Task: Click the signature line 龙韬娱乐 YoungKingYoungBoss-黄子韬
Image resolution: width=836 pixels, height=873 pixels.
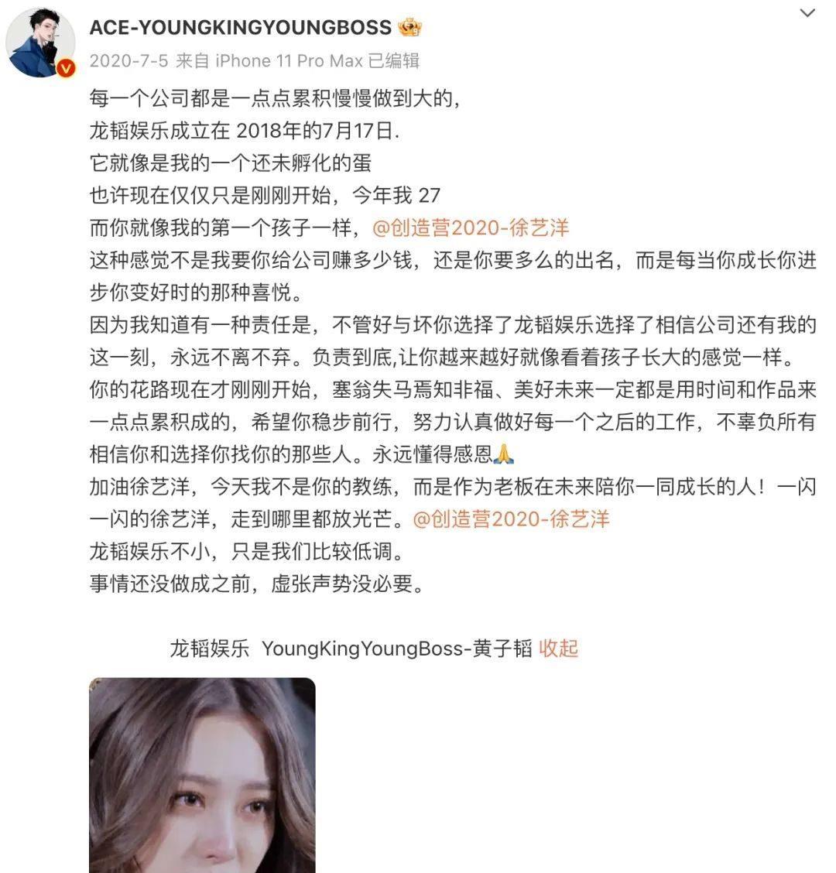Action: coord(351,649)
